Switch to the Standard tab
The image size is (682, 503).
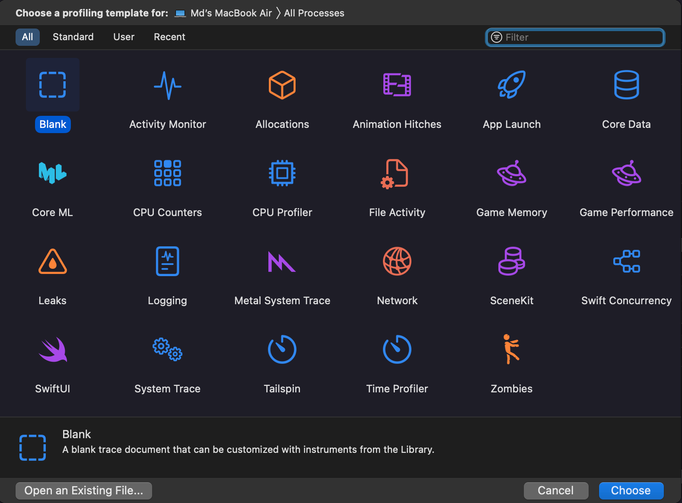point(73,37)
